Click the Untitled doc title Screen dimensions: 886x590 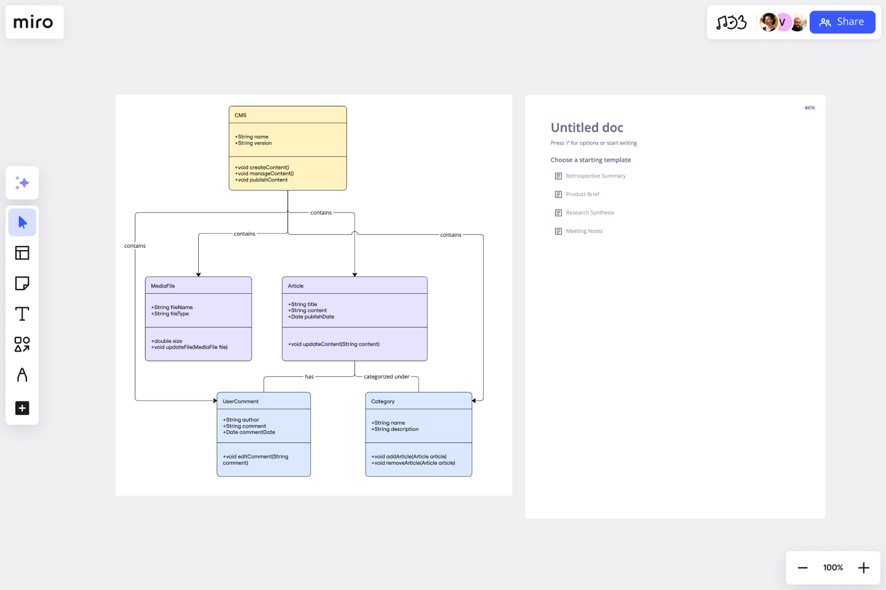click(x=587, y=127)
